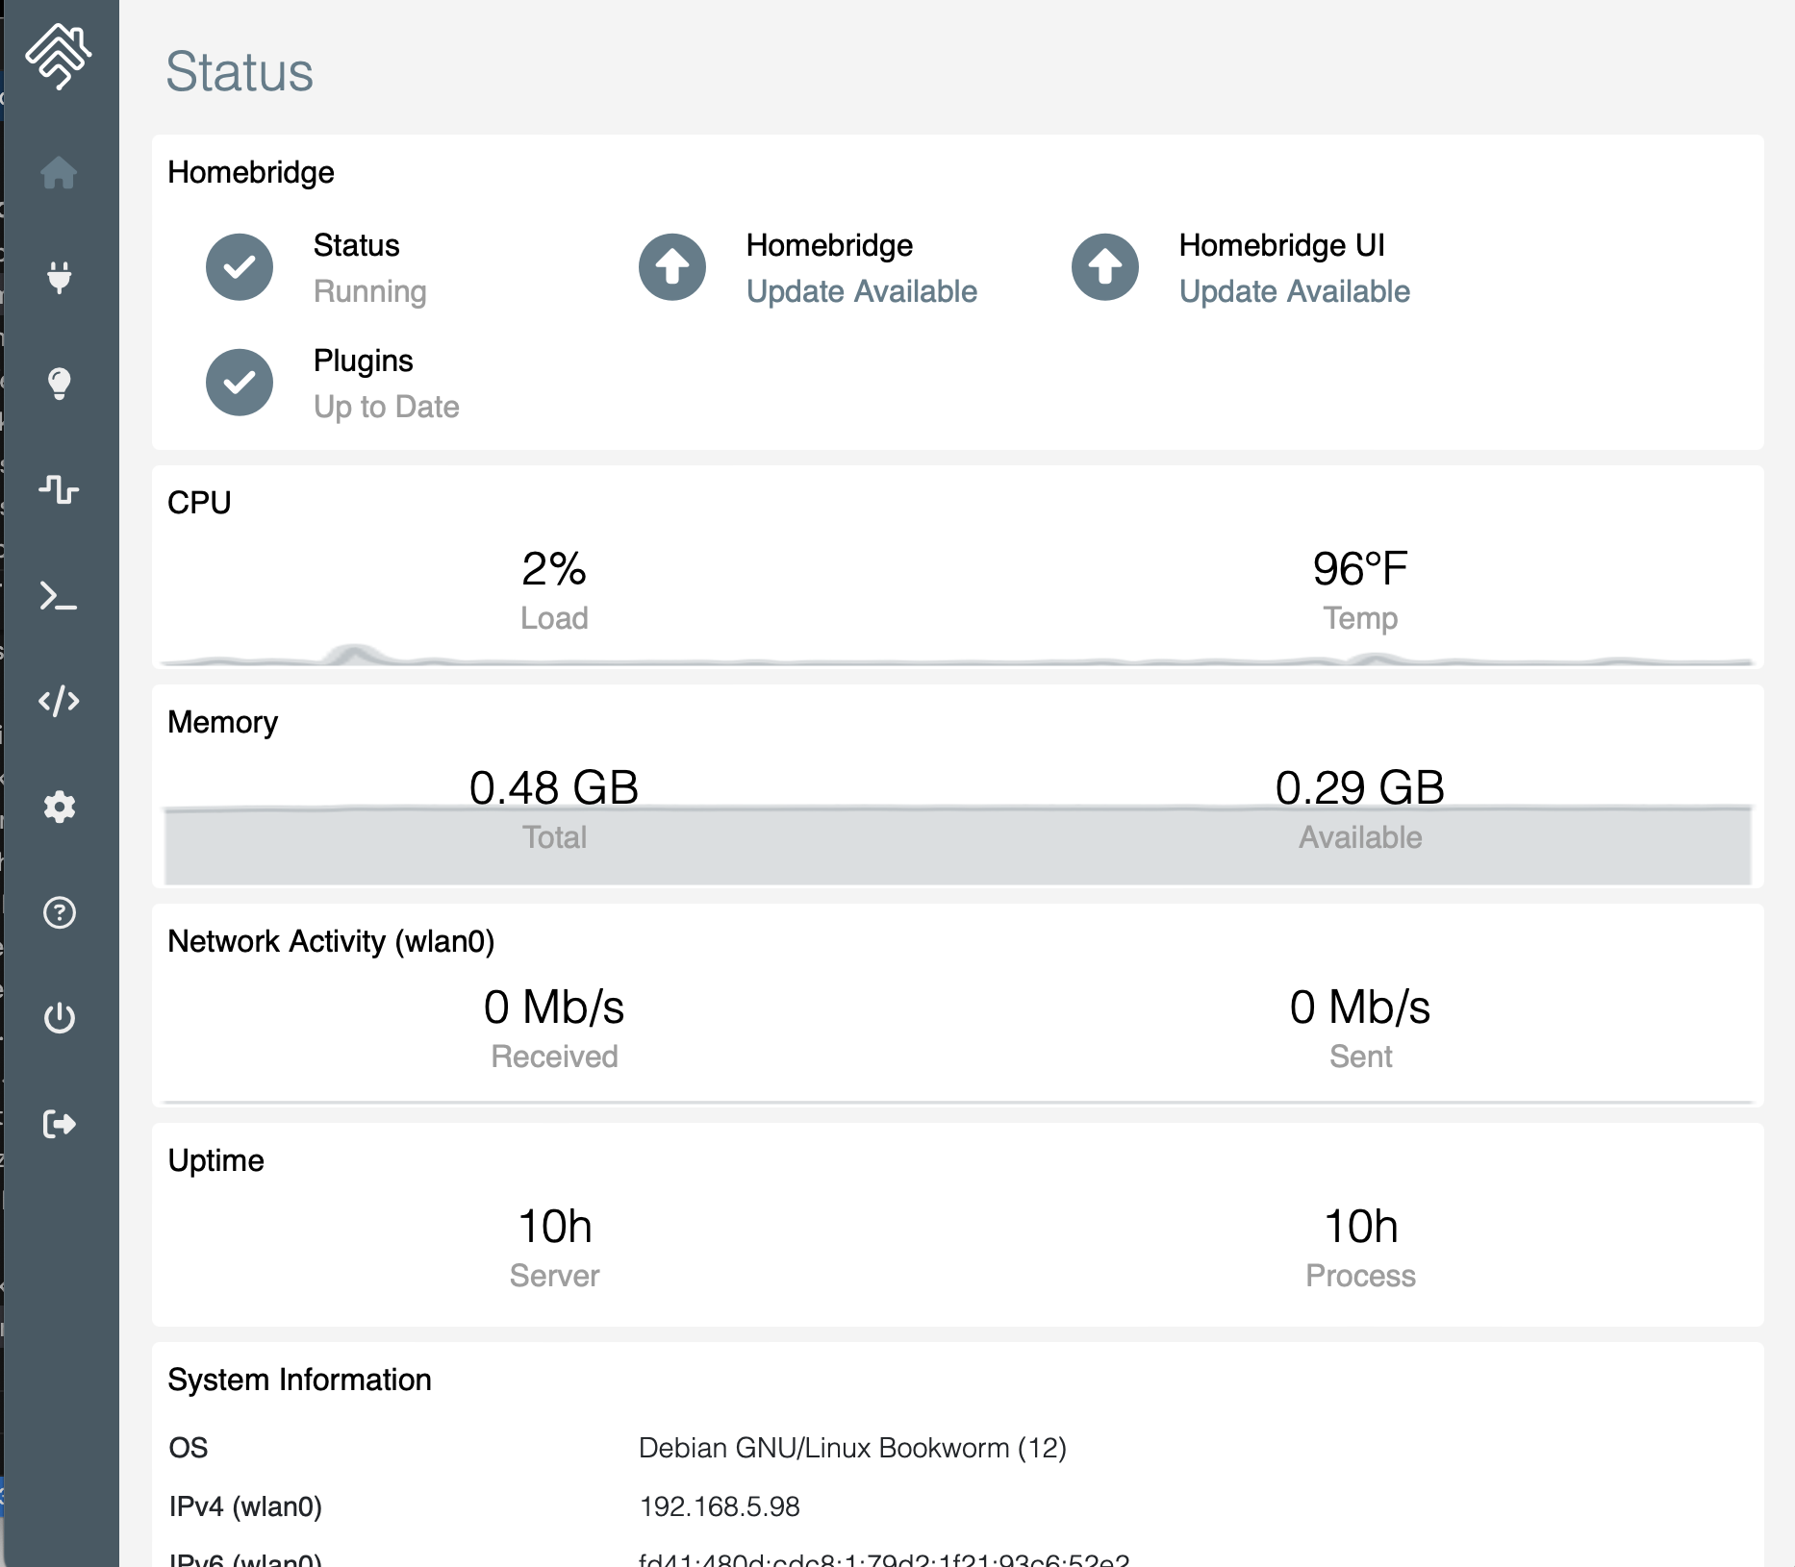Click the CPU load value 2%

point(554,568)
